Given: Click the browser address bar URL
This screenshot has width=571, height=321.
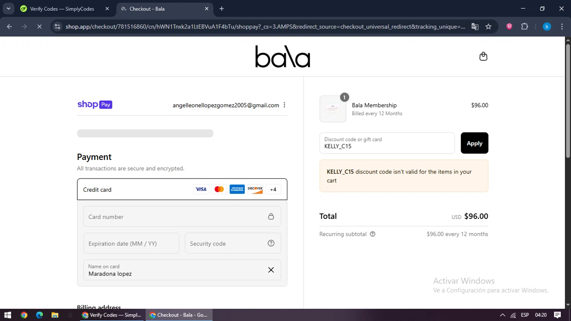Looking at the screenshot, I should 265,27.
